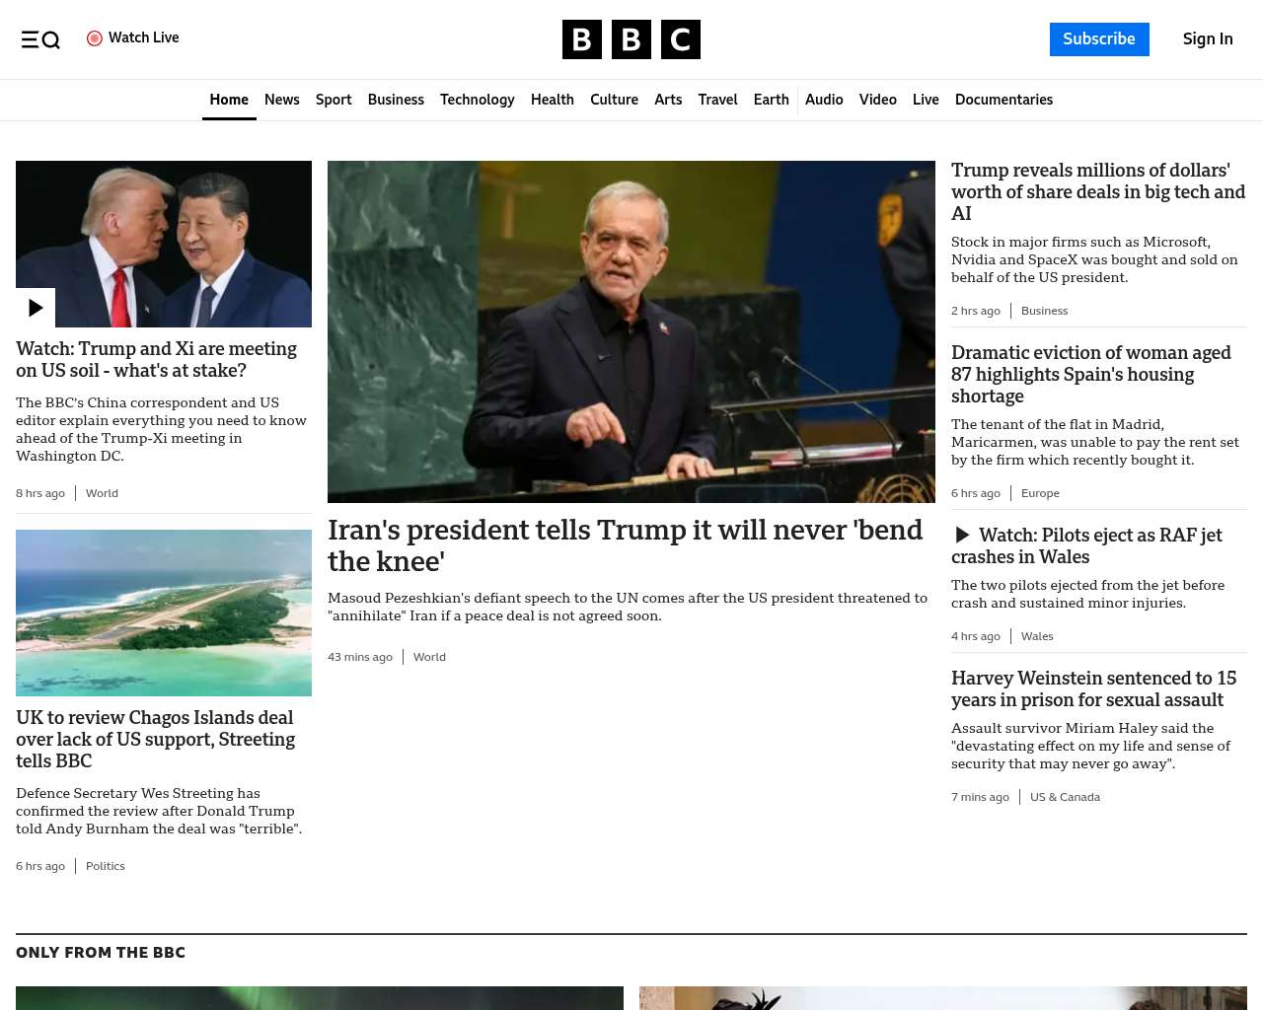Click the Iranian president main photo
The width and height of the screenshot is (1263, 1010).
click(631, 331)
